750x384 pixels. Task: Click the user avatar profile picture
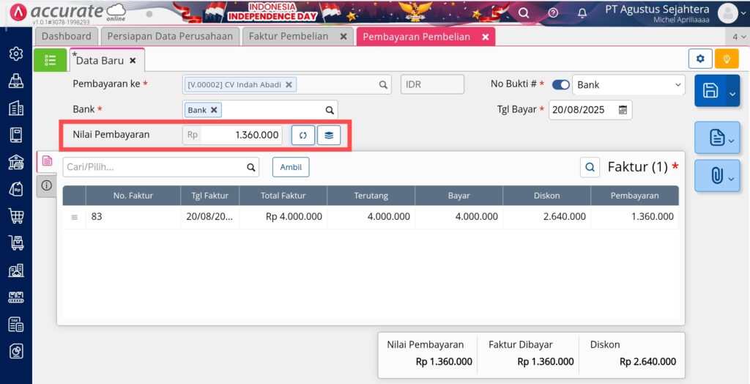click(728, 13)
